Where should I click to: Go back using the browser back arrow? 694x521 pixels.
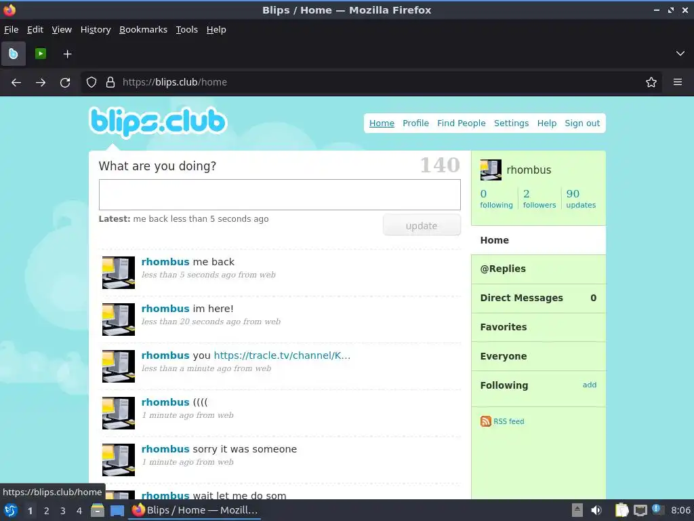tap(16, 82)
